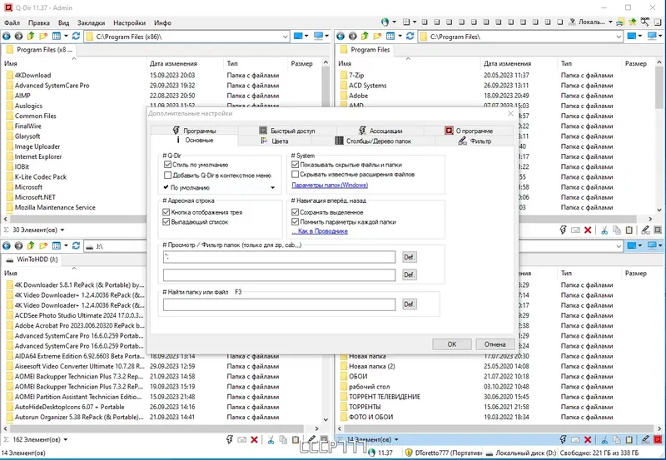The height and width of the screenshot is (460, 666).
Task: Enable 'Добавить Q-Dir в контекстное меню'
Action: pos(167,175)
